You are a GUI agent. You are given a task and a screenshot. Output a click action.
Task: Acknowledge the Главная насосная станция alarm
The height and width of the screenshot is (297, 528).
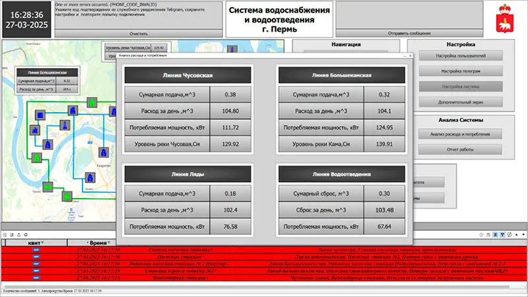point(36,251)
